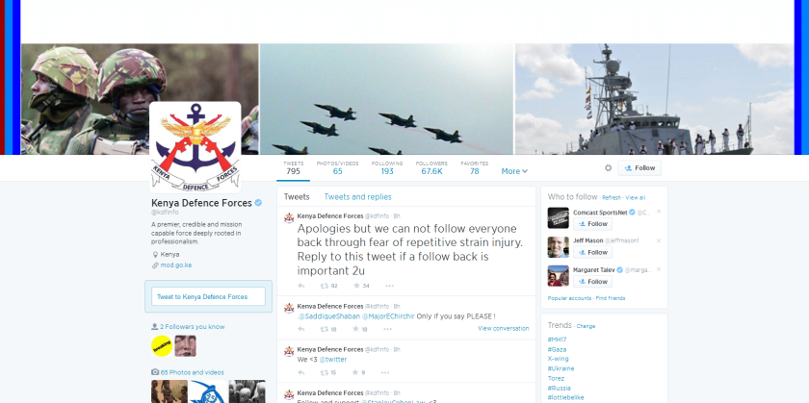Open more options on the 'say PLEASE' tweet
809x403 pixels.
coord(387,329)
